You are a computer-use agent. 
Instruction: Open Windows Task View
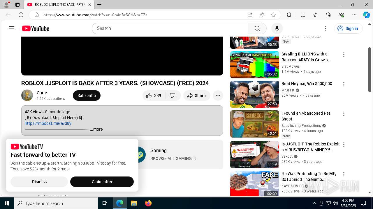[105, 203]
